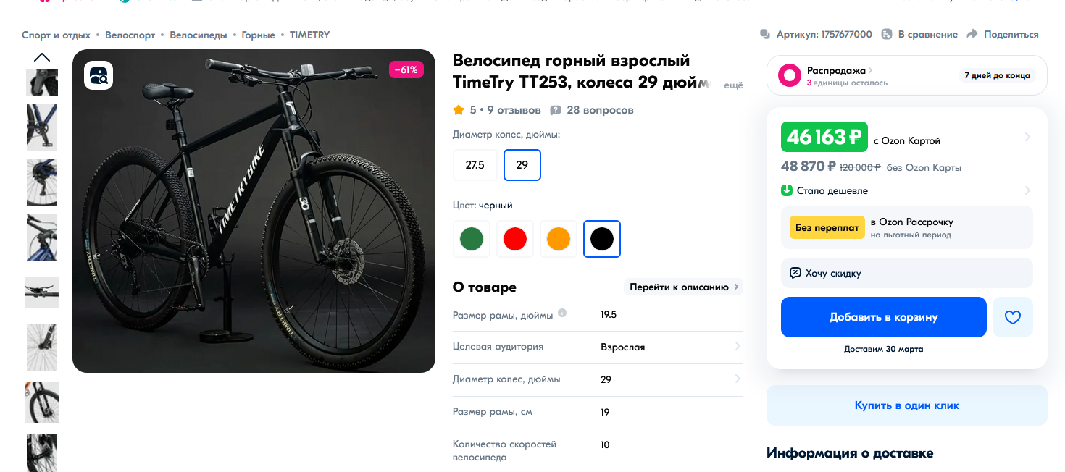Screen dimensions: 1065x472
Task: Move thumbnails up with the chevron arrow
Action: point(42,58)
